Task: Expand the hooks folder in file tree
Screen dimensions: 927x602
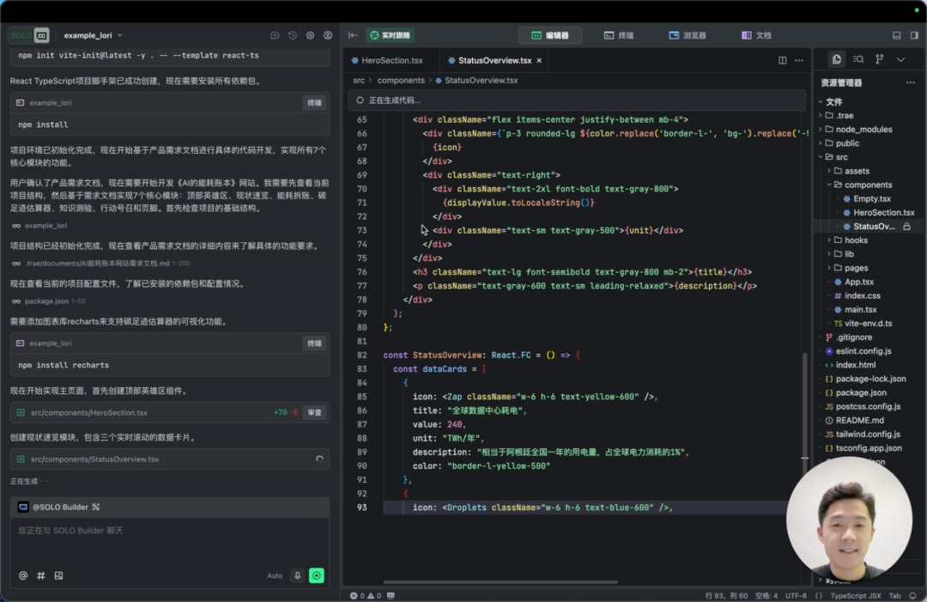Action: coord(856,240)
